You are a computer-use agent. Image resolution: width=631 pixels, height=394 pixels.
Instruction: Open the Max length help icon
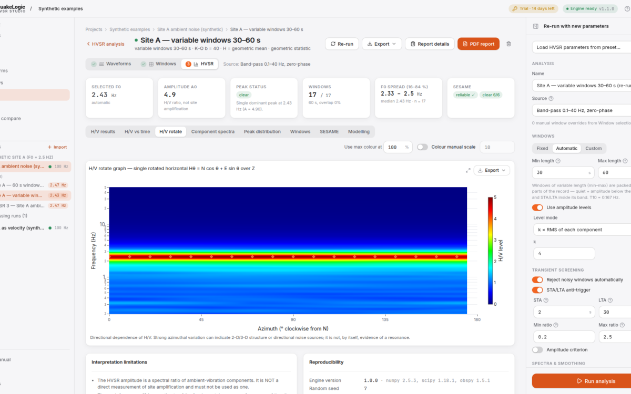tap(625, 161)
